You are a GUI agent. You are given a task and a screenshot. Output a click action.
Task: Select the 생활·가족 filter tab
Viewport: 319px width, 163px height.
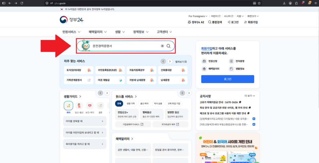(131, 104)
